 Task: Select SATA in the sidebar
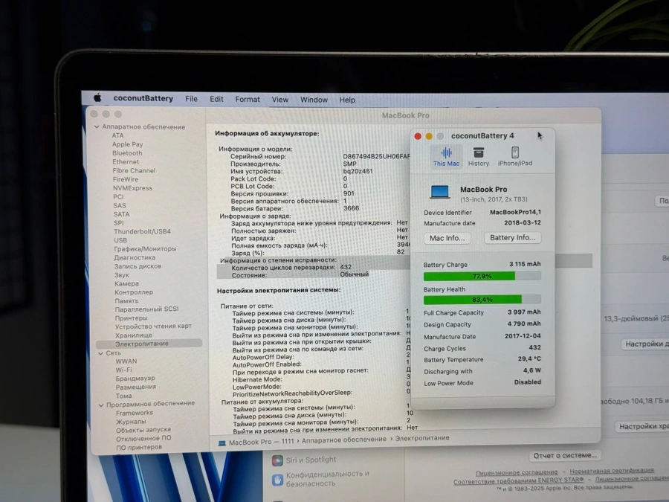122,214
